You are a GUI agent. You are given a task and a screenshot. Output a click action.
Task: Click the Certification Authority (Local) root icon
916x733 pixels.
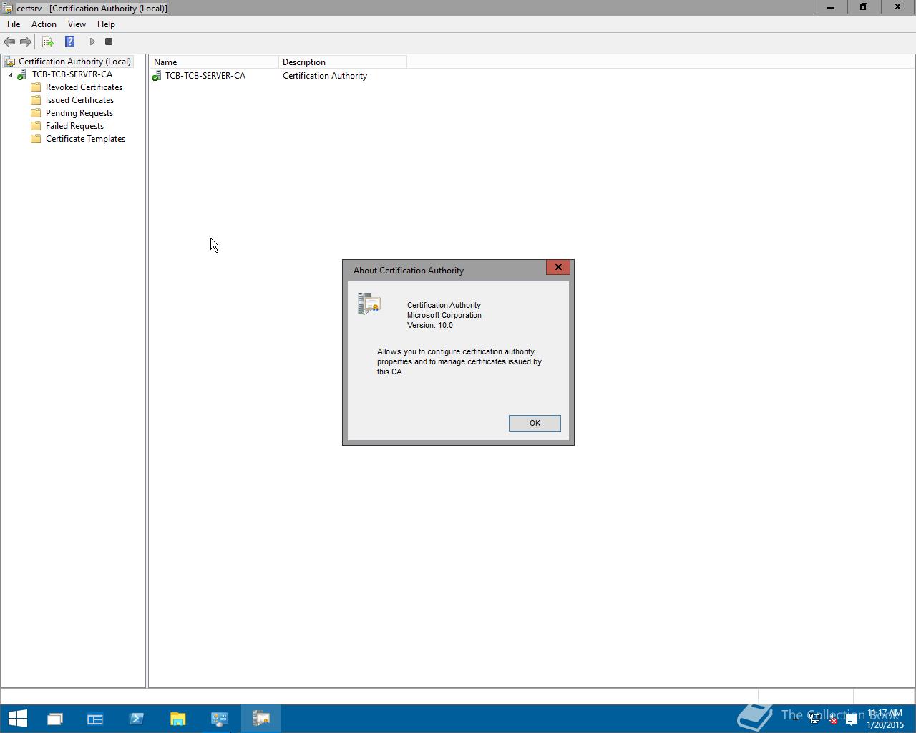(9, 62)
